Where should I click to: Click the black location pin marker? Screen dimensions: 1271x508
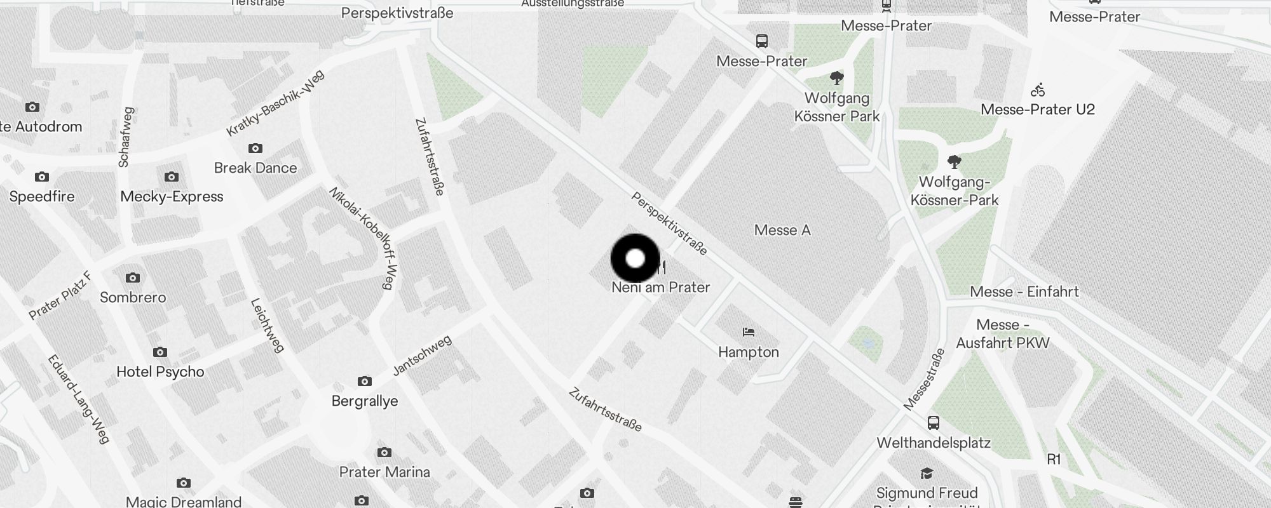(x=635, y=258)
